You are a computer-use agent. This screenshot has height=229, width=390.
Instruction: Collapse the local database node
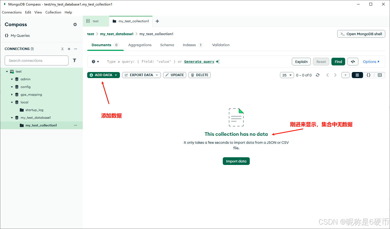click(x=12, y=102)
